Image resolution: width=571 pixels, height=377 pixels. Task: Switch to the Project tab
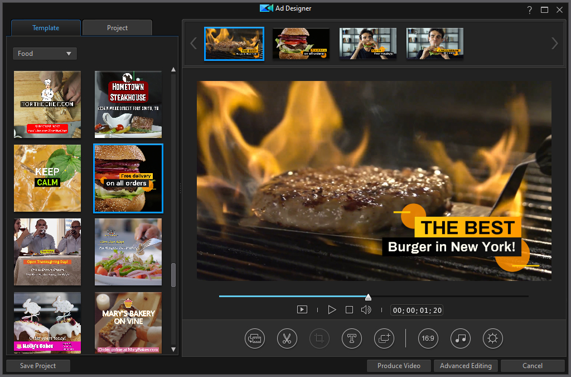(117, 28)
